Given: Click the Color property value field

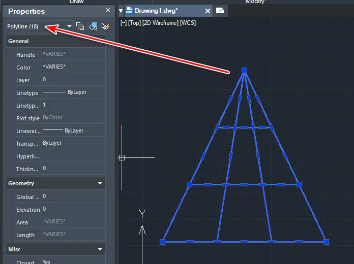Looking at the screenshot, I should click(73, 67).
